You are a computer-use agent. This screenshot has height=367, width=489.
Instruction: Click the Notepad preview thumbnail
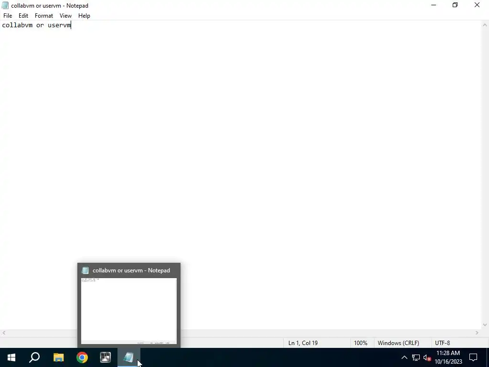(x=129, y=311)
